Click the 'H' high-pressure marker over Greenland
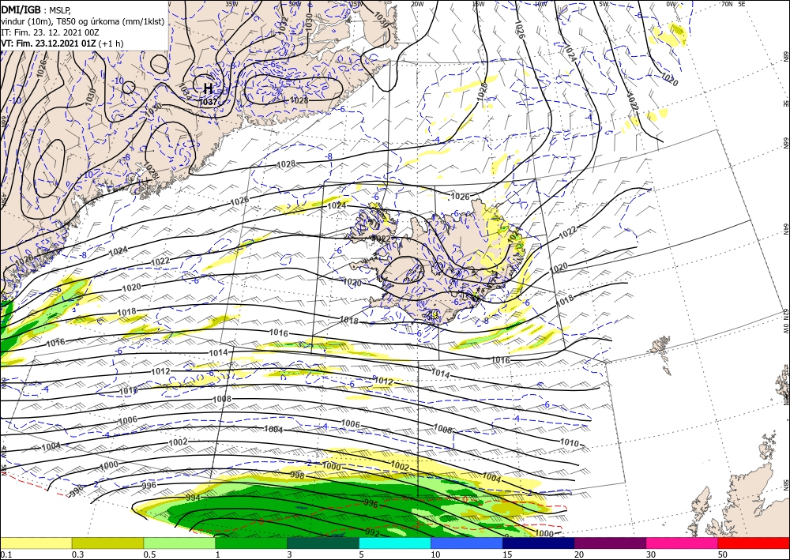Screen dimensions: 790x560 (208, 88)
